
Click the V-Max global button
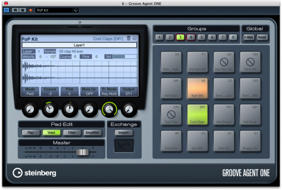[249, 37]
